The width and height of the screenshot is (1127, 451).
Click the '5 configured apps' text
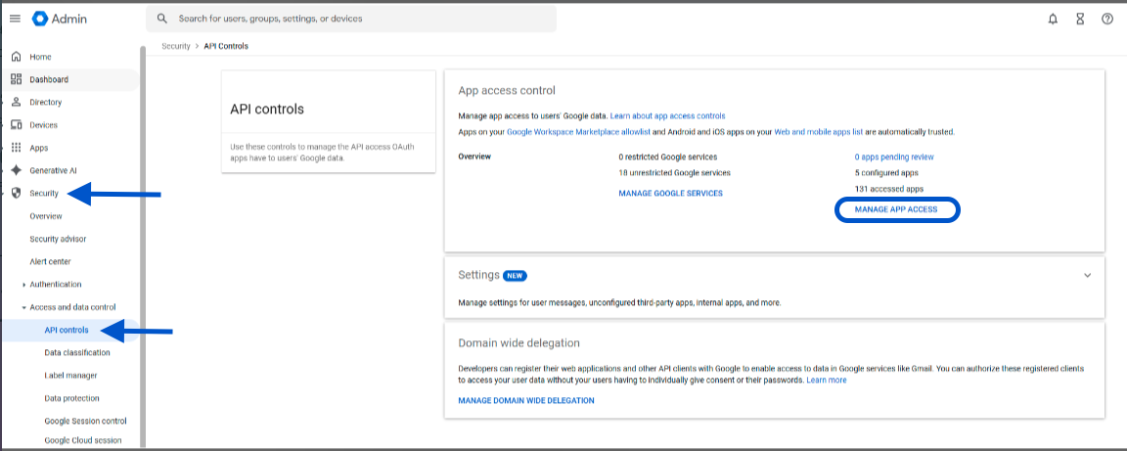tap(885, 172)
